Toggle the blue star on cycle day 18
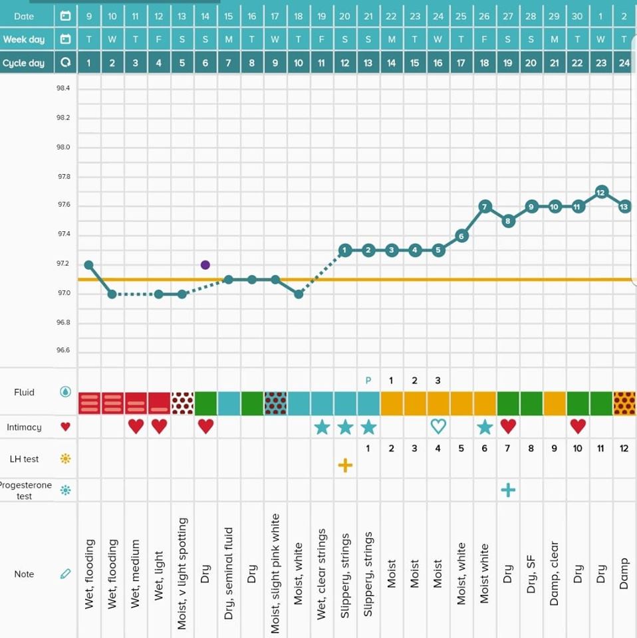The image size is (637, 638). pyautogui.click(x=484, y=427)
